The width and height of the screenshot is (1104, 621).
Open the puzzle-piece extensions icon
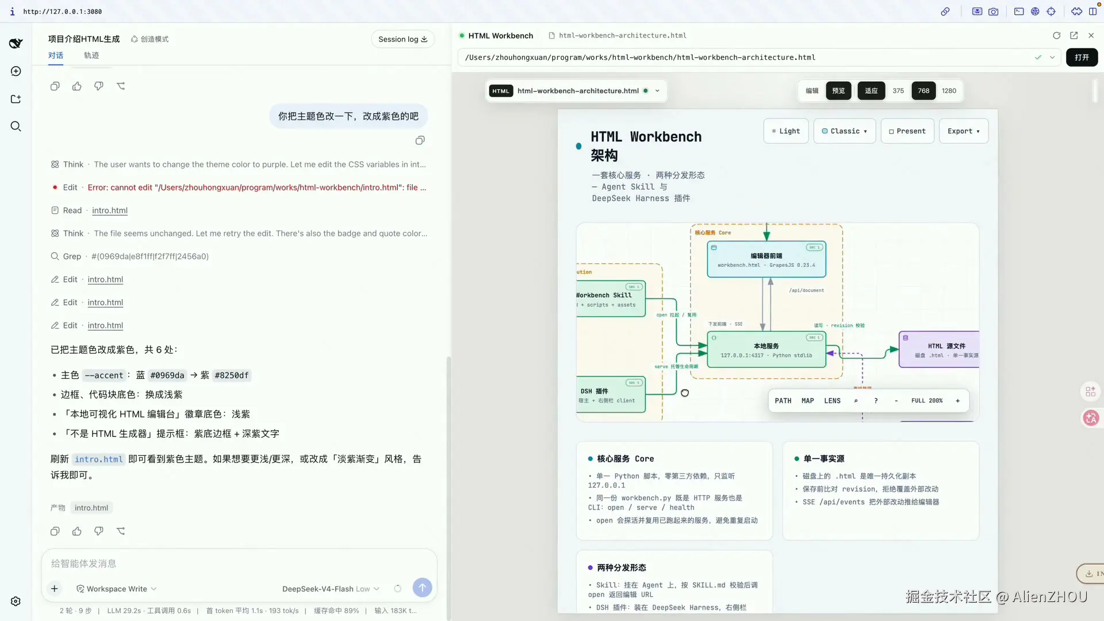point(1076,11)
